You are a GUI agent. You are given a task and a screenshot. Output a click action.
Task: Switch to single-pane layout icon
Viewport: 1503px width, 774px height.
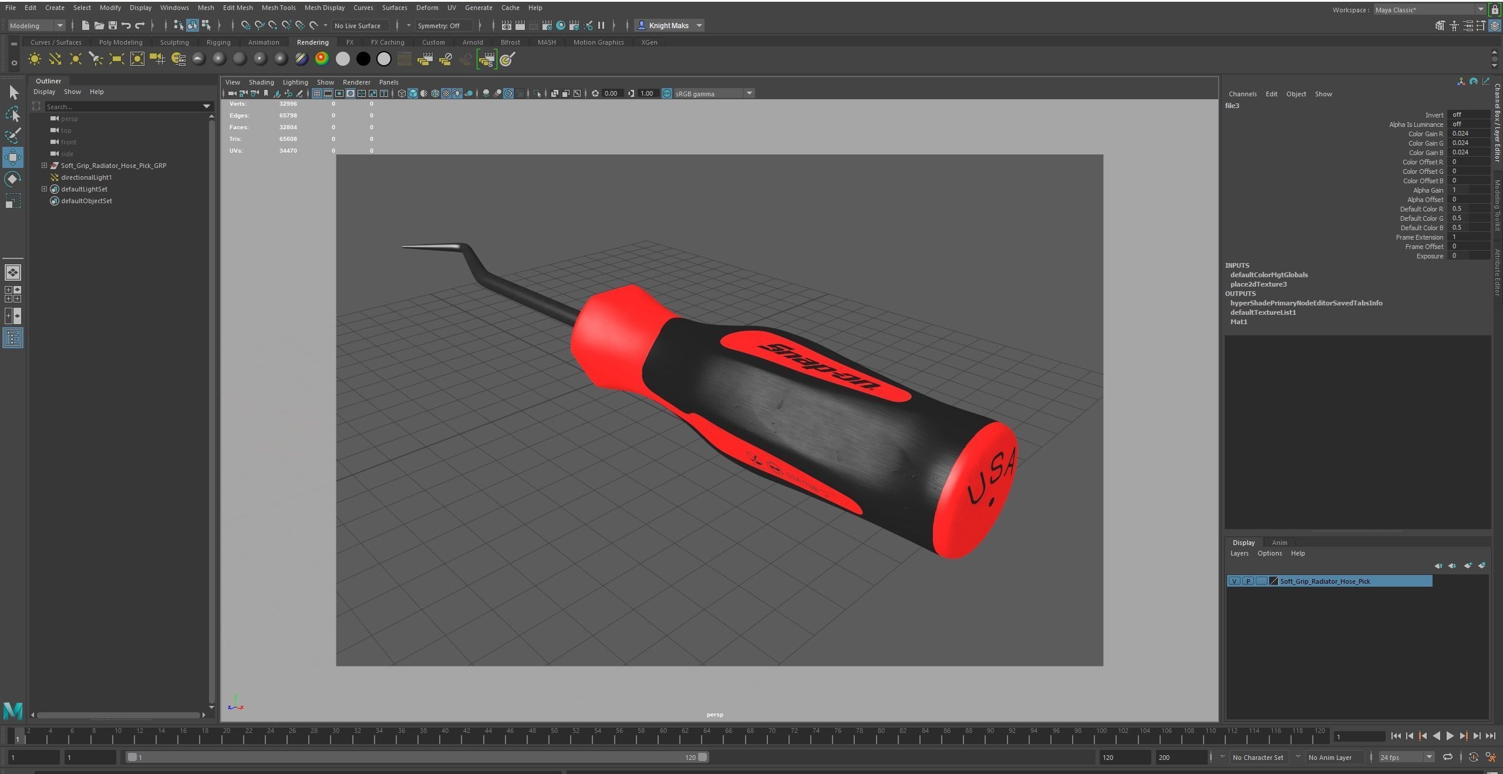click(13, 272)
